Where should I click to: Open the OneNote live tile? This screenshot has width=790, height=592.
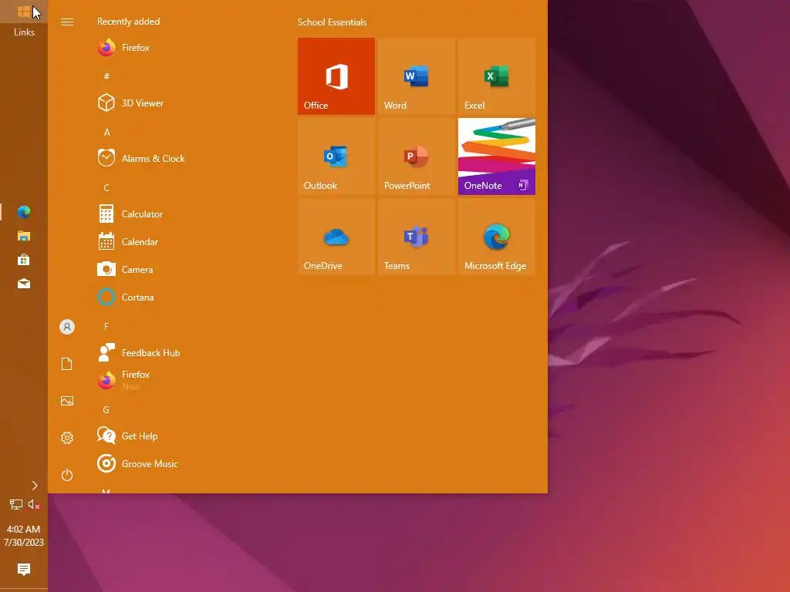[496, 156]
